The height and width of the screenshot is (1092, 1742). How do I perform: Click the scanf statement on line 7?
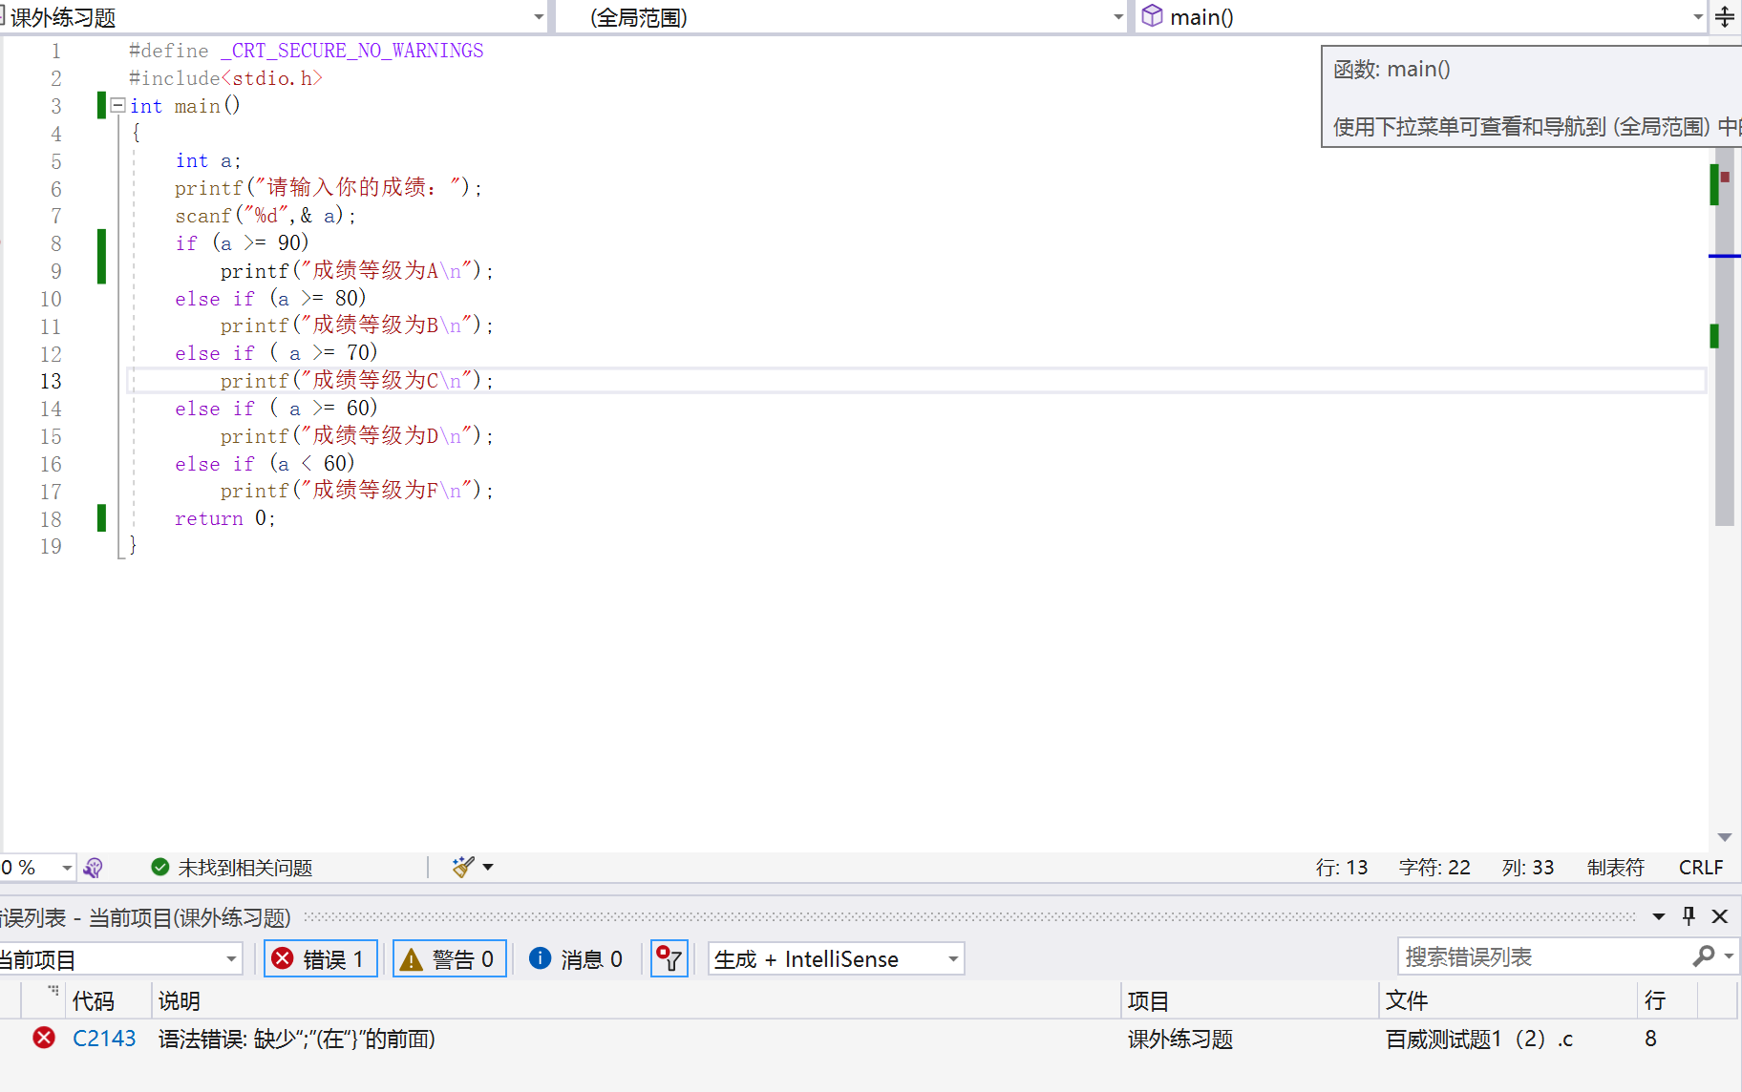coord(265,216)
